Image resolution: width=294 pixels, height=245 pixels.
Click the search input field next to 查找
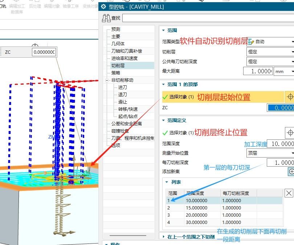208,18
